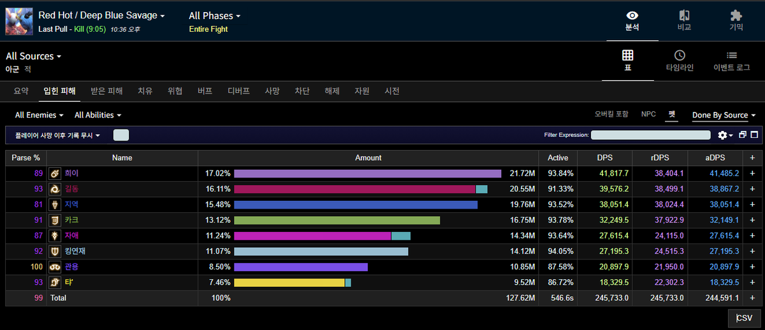Click the Kill (9:05) pull text
Screen dimensions: 765x330
[89, 29]
